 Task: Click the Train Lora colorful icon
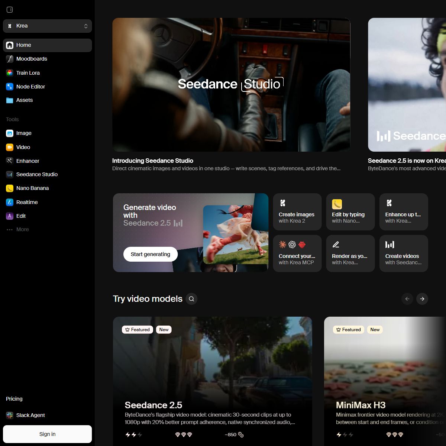[x=10, y=73]
